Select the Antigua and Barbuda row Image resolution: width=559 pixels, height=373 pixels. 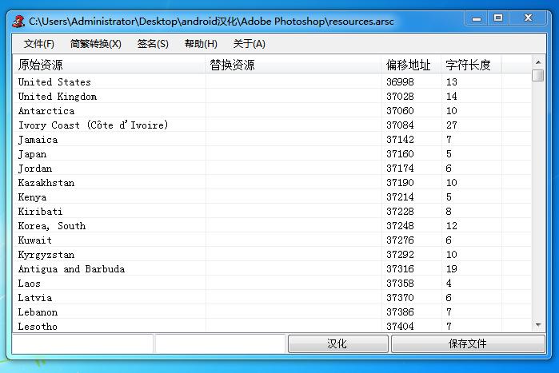click(272, 268)
